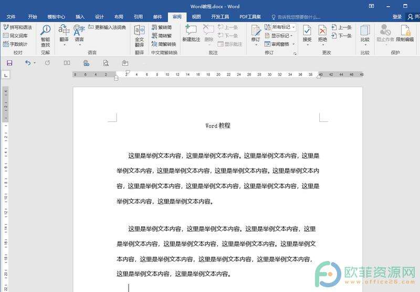Switch to the View (视图) tab

coord(196,17)
